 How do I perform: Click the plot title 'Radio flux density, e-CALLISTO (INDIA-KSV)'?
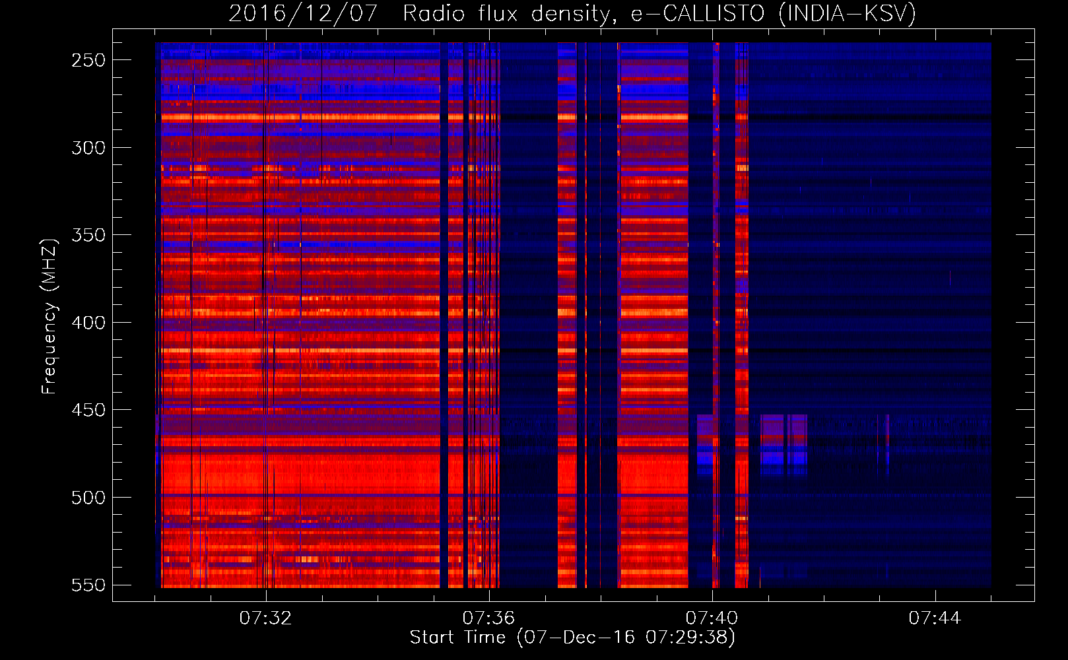tap(659, 13)
